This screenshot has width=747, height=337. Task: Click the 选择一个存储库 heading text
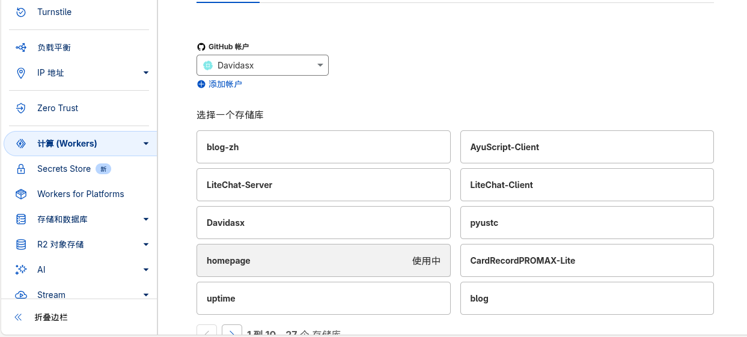tap(230, 115)
